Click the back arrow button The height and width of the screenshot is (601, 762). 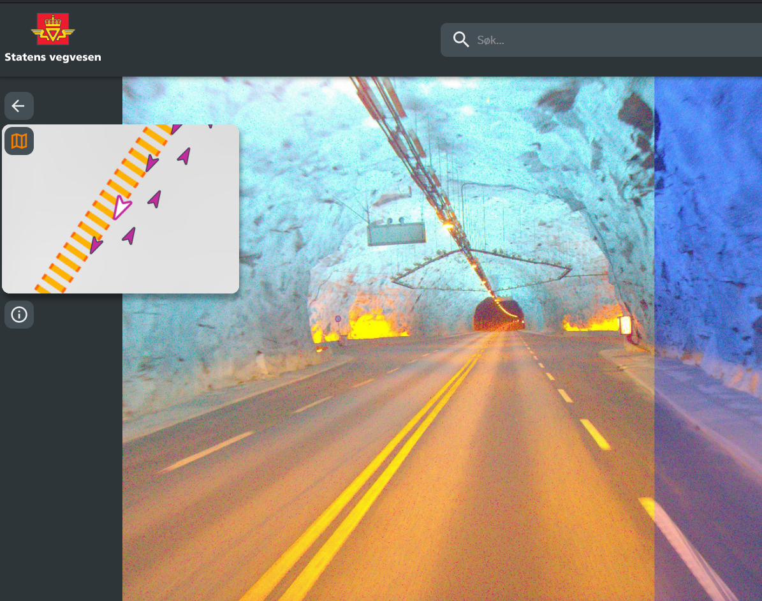18,106
